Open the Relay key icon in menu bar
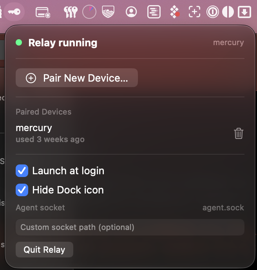The height and width of the screenshot is (270, 257). [x=14, y=12]
